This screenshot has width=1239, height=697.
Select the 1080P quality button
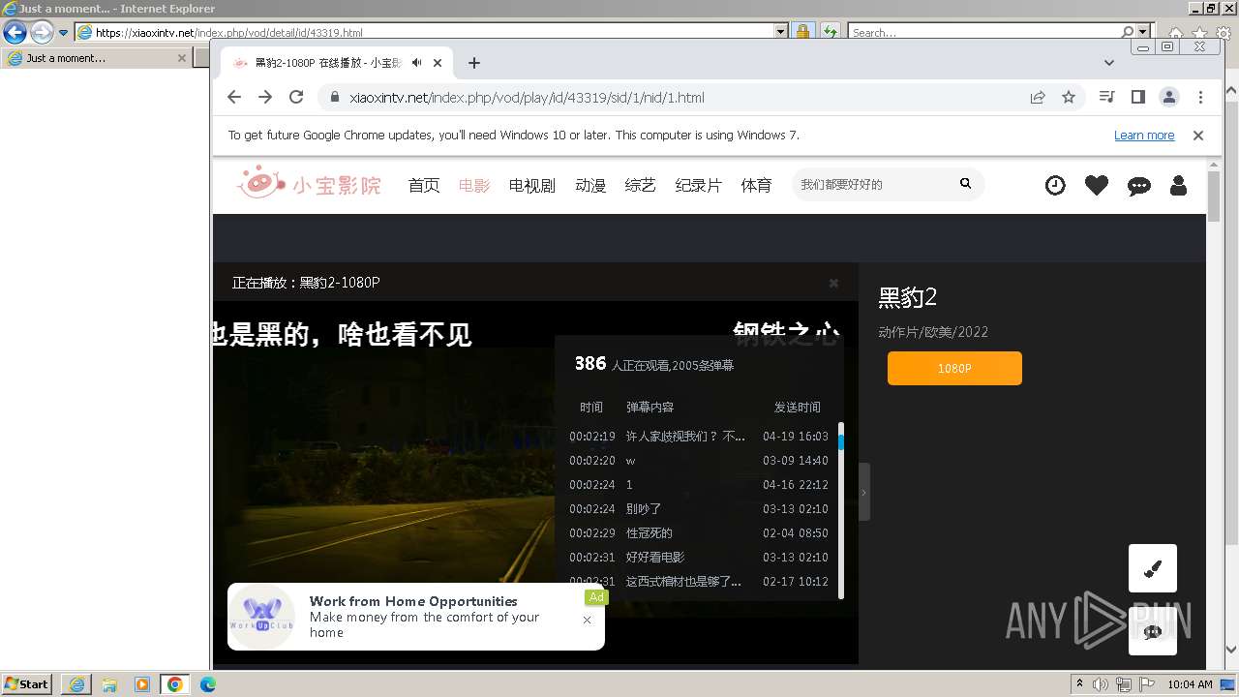[954, 368]
